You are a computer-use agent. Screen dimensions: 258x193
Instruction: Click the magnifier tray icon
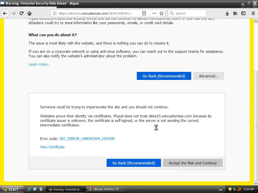pos(239,189)
